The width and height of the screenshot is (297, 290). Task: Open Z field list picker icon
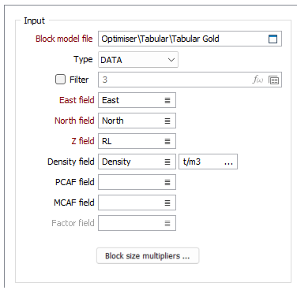[167, 141]
